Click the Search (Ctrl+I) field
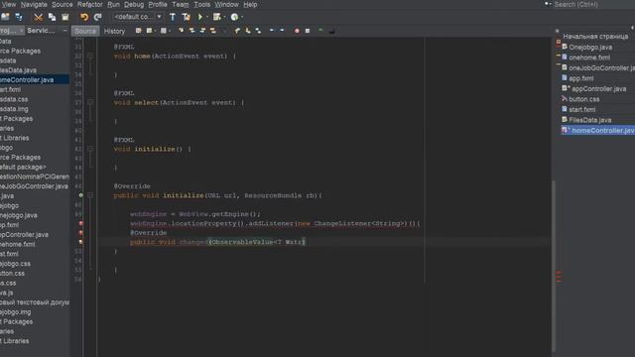This screenshot has width=635, height=357. (x=591, y=4)
